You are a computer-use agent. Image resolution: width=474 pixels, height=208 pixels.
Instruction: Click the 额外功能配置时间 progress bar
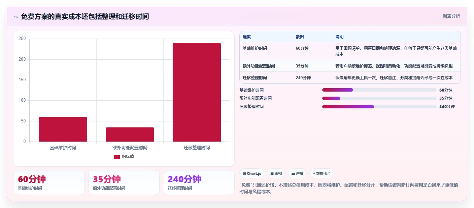[379, 98]
